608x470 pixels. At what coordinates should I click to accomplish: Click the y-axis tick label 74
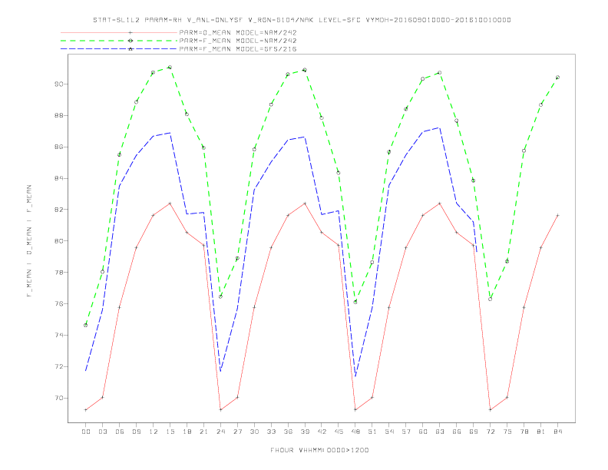tap(59, 335)
